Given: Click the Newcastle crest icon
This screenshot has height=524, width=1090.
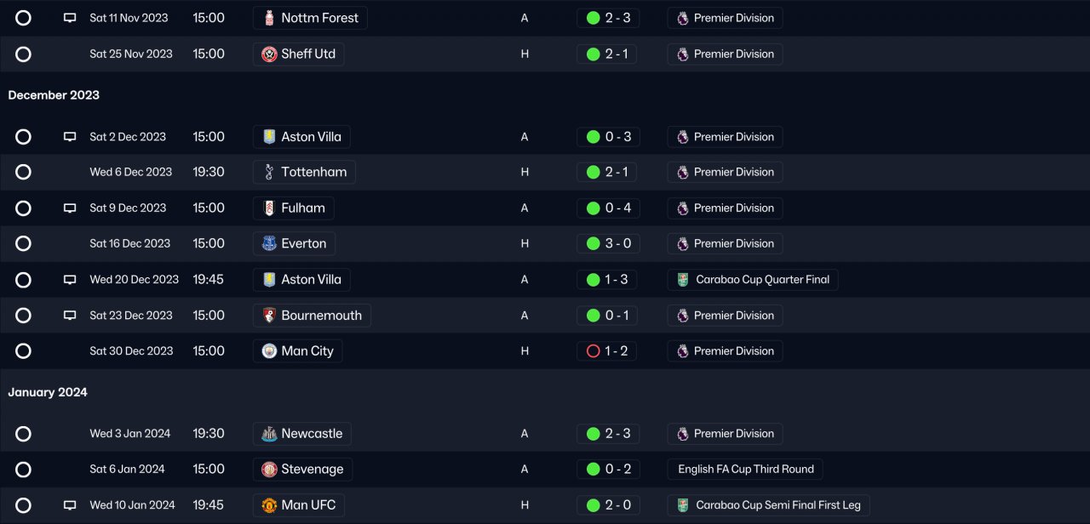Looking at the screenshot, I should click(x=269, y=434).
